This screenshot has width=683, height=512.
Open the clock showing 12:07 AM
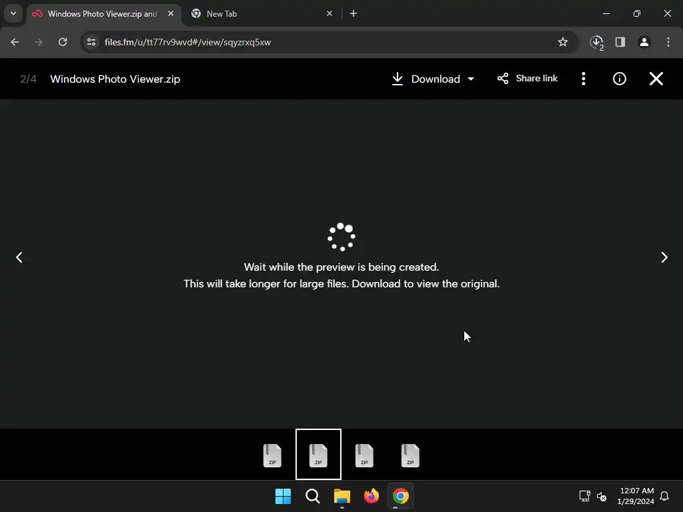pos(636,496)
